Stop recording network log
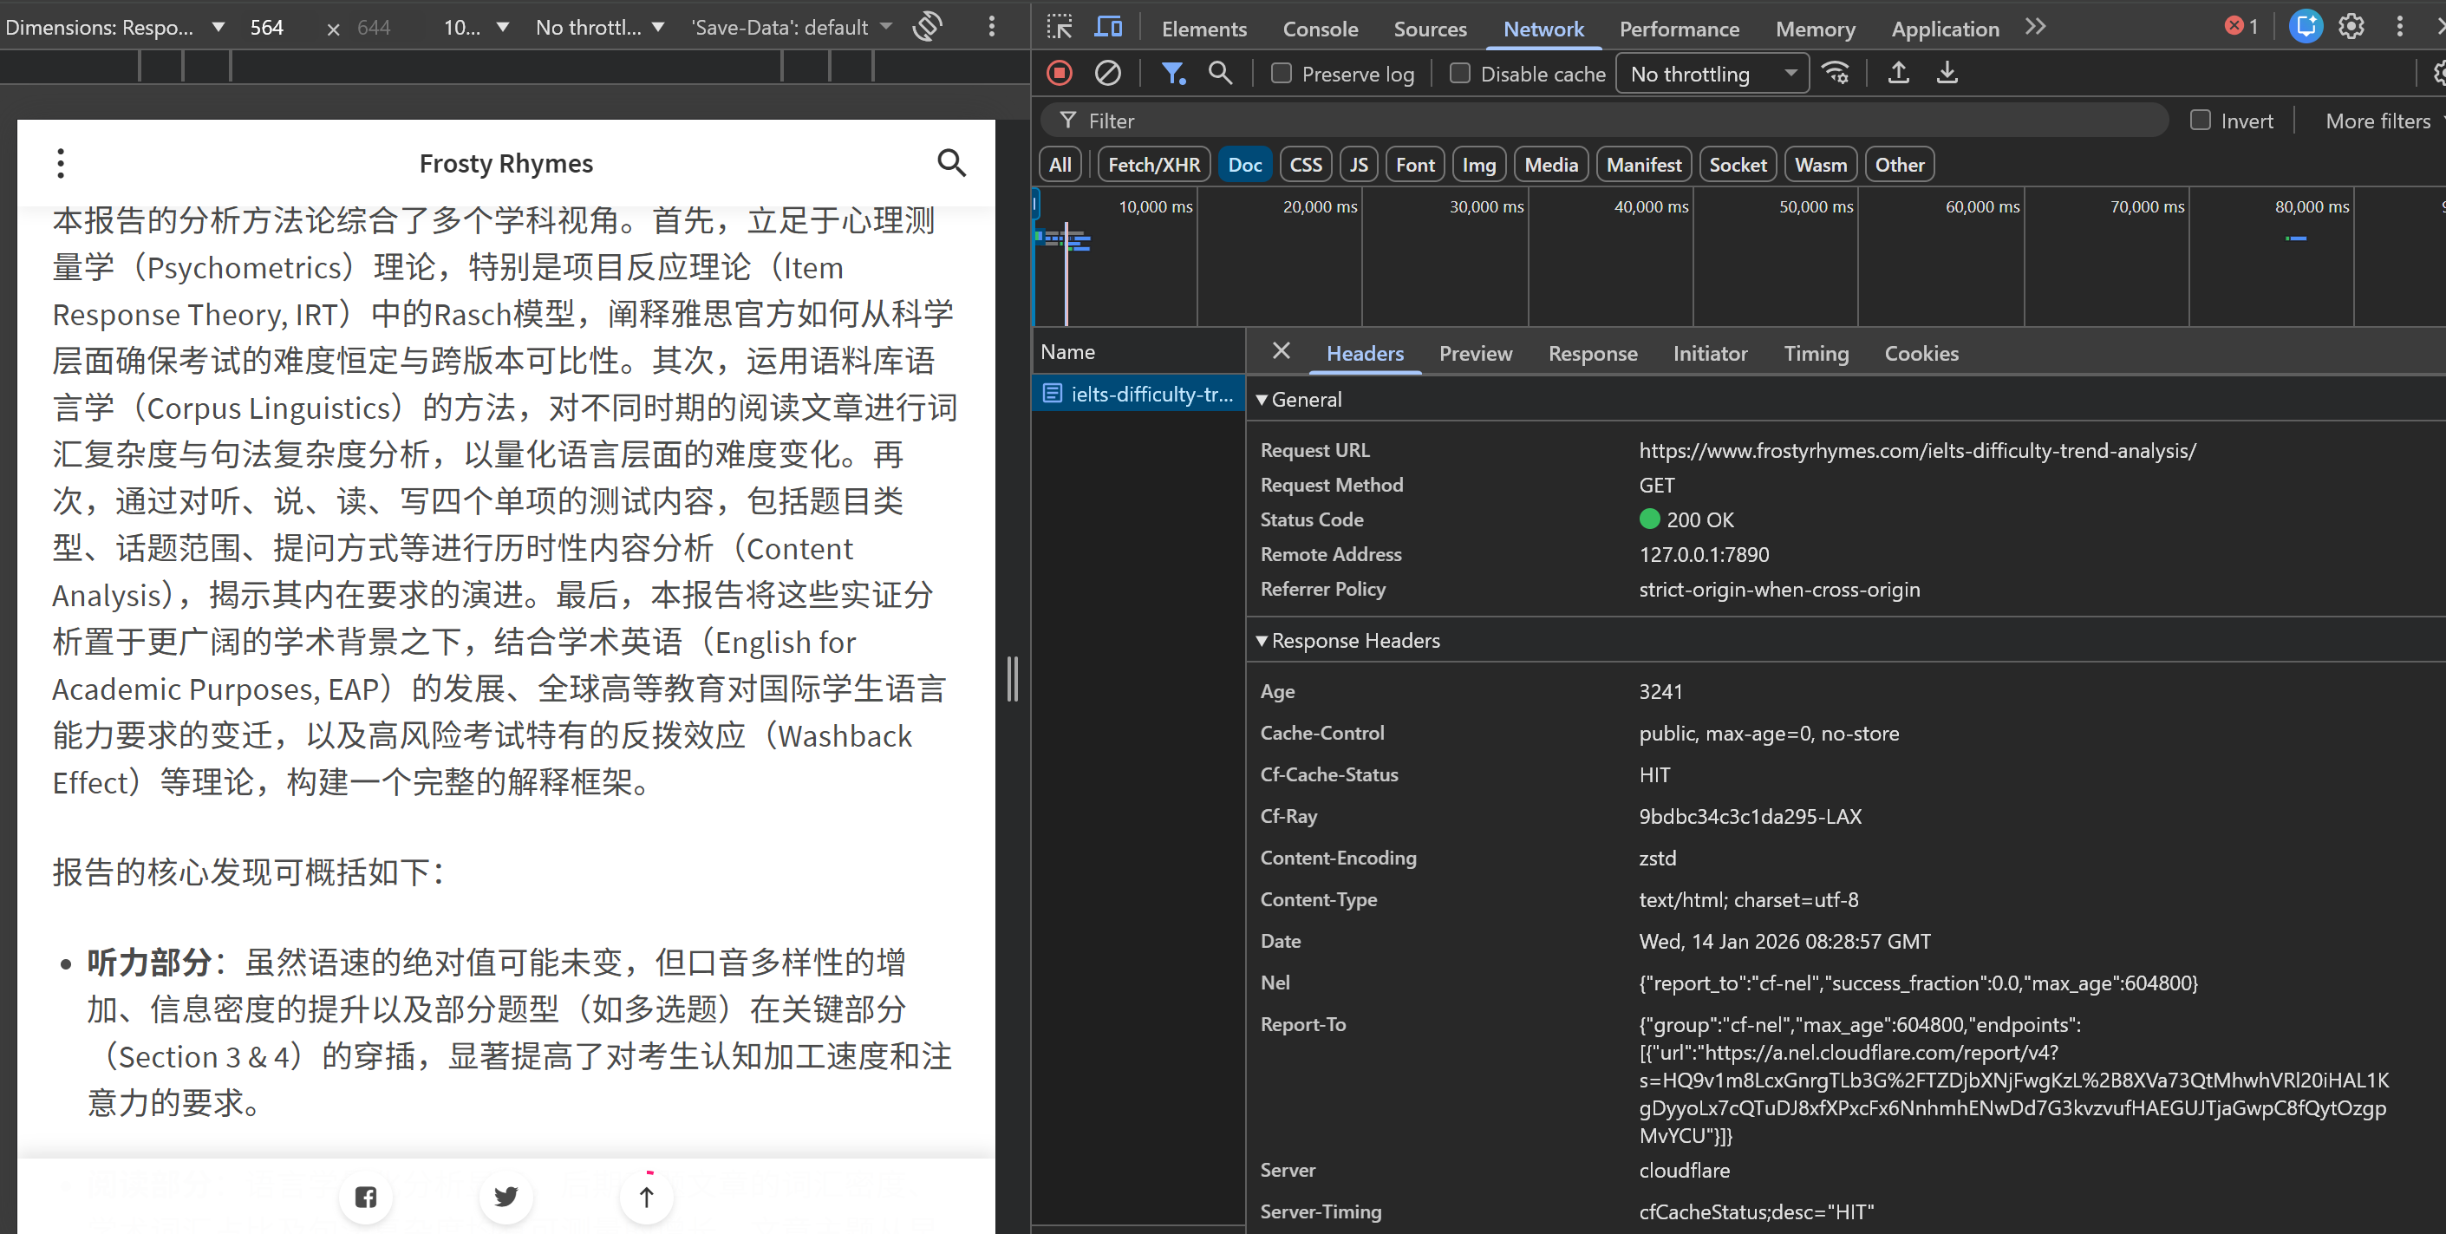Screen dimensions: 2446x1234 (1058, 73)
